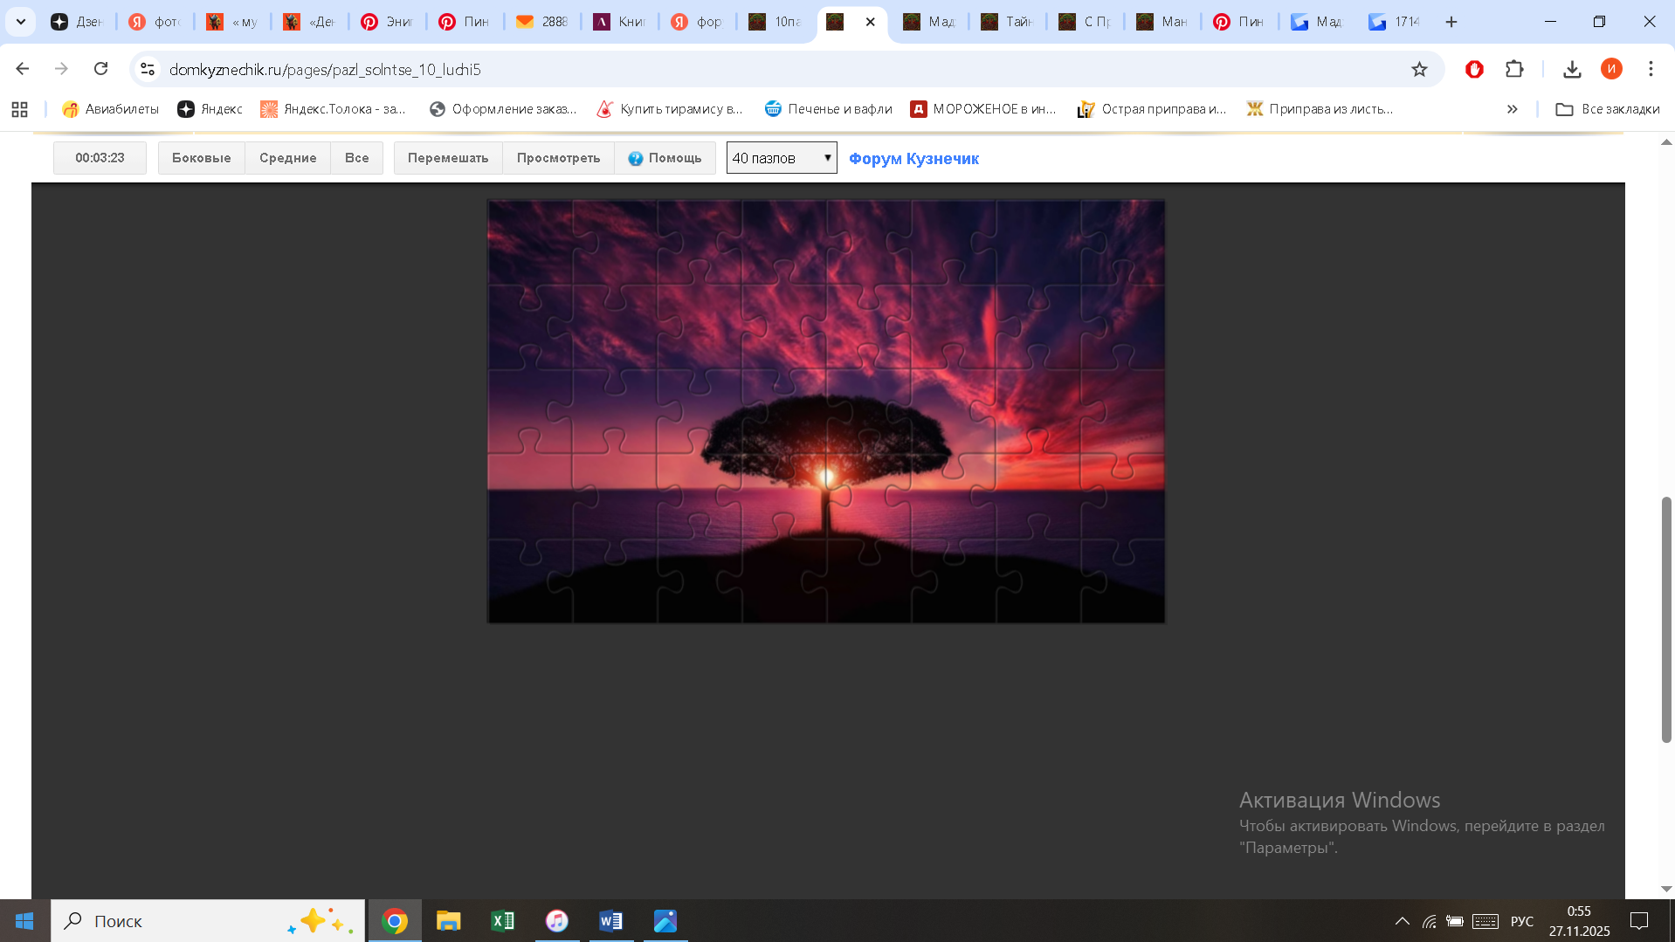Open the МОРОЖЕНОЕ bookmark
Screen dimensions: 1675x942
(982, 109)
